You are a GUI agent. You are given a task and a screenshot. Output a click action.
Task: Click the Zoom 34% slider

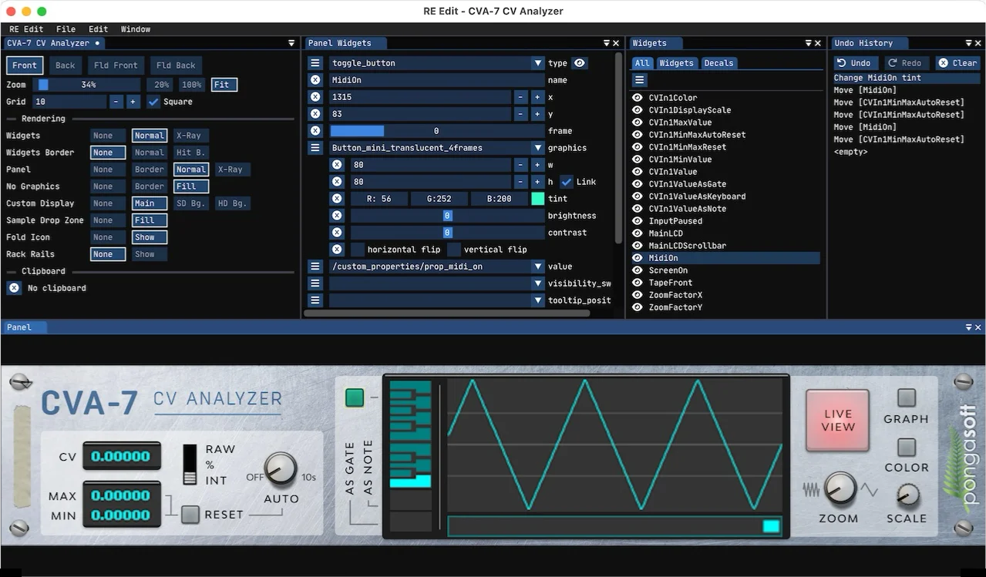click(x=89, y=85)
